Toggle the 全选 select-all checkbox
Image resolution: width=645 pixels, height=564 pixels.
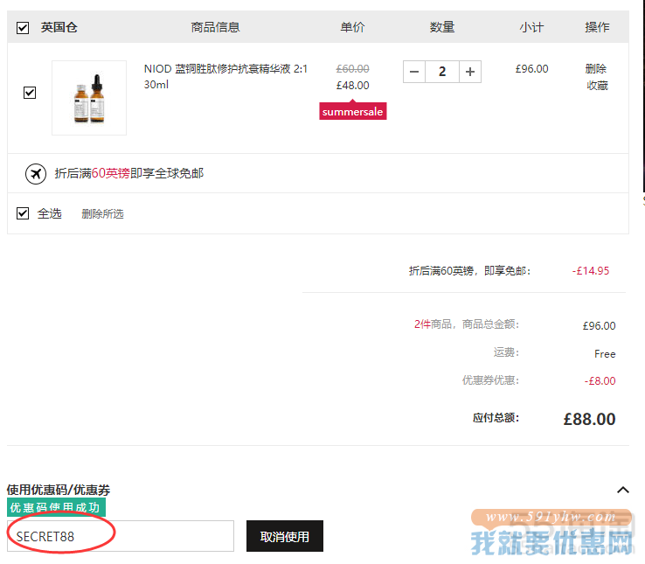point(23,213)
